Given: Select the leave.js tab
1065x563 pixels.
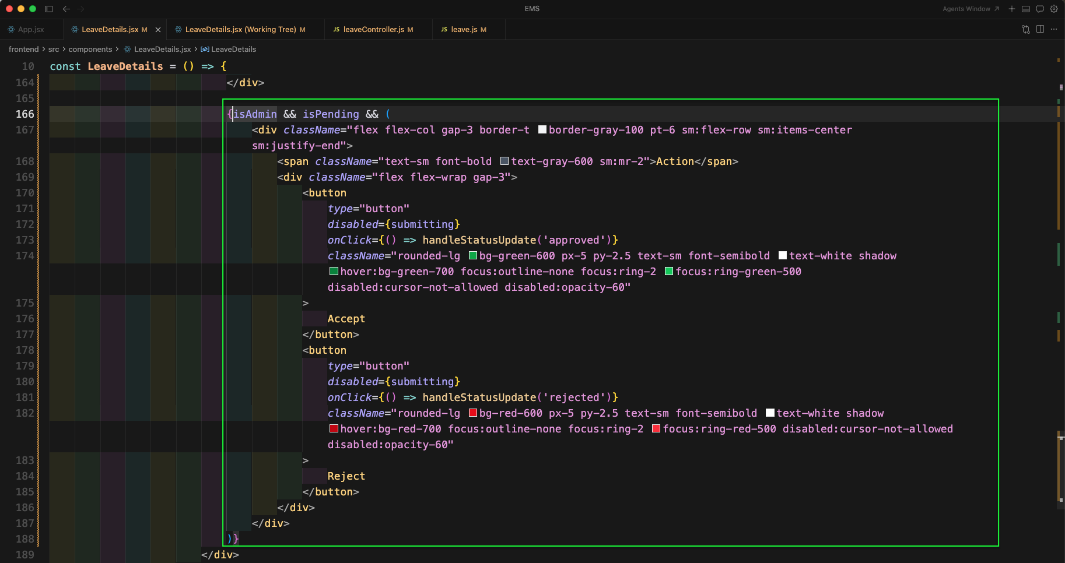Looking at the screenshot, I should pyautogui.click(x=464, y=30).
